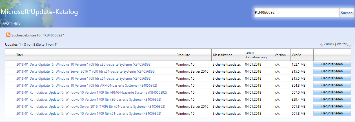Click the 567,0 MB size cell
Image resolution: width=355 pixels, height=122 pixels.
coord(298,93)
